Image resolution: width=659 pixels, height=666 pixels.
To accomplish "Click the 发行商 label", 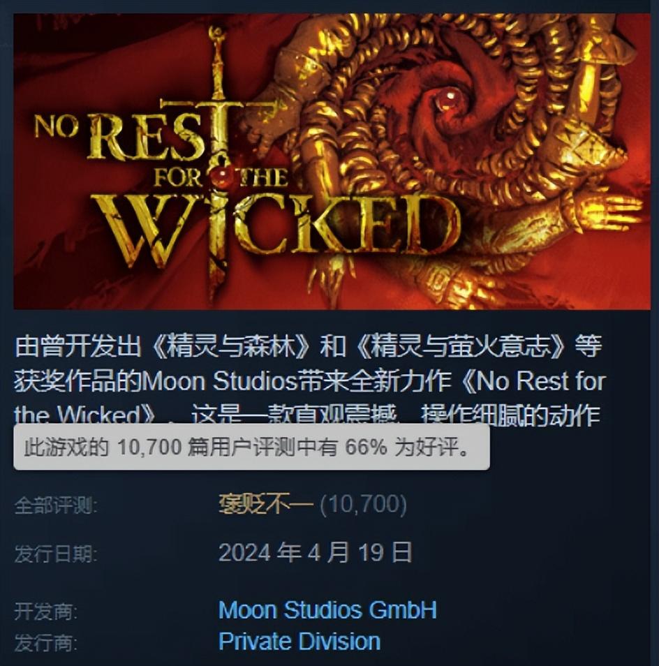I will click(x=46, y=643).
